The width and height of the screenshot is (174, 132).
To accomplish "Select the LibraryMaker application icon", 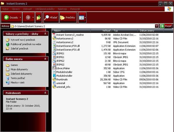I will 54,68.
